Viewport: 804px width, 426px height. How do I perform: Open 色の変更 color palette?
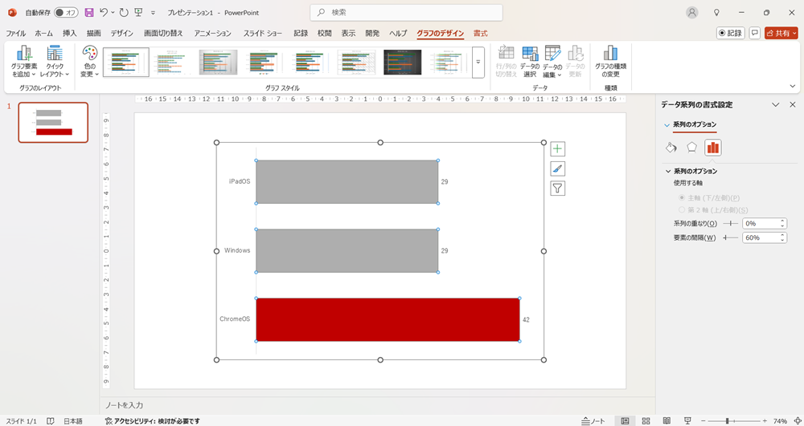tap(89, 61)
